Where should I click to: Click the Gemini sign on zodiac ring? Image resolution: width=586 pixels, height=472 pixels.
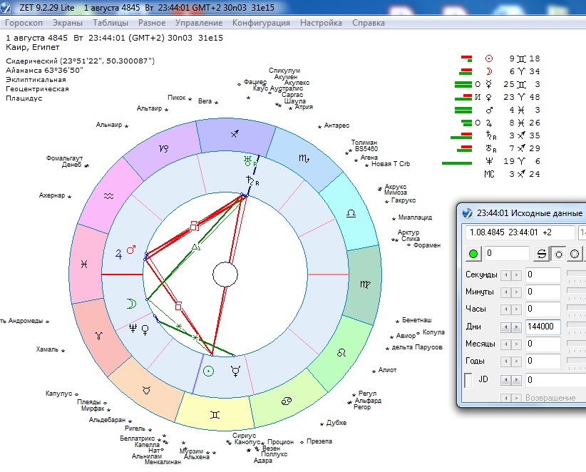(213, 414)
